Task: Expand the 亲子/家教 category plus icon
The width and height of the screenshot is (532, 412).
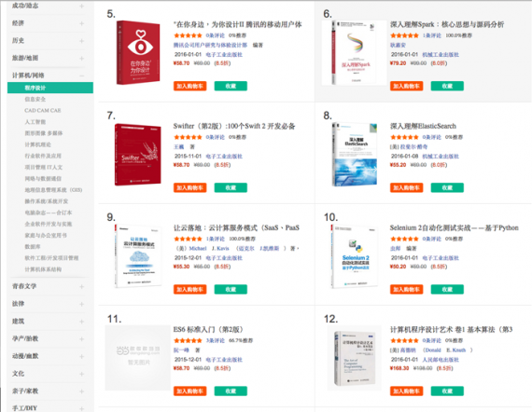Action: pos(81,391)
